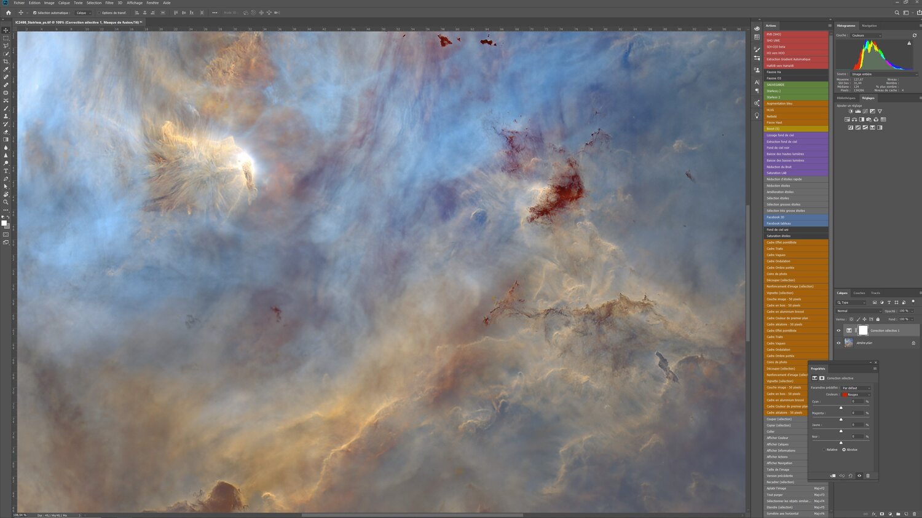Select the Zoom tool
The image size is (922, 518).
6,202
